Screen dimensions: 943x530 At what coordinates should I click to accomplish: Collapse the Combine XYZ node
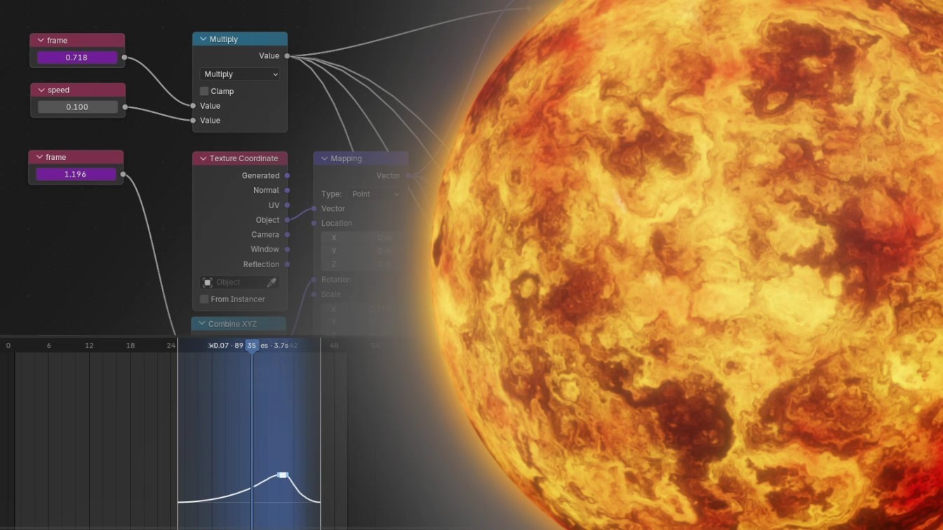[202, 324]
